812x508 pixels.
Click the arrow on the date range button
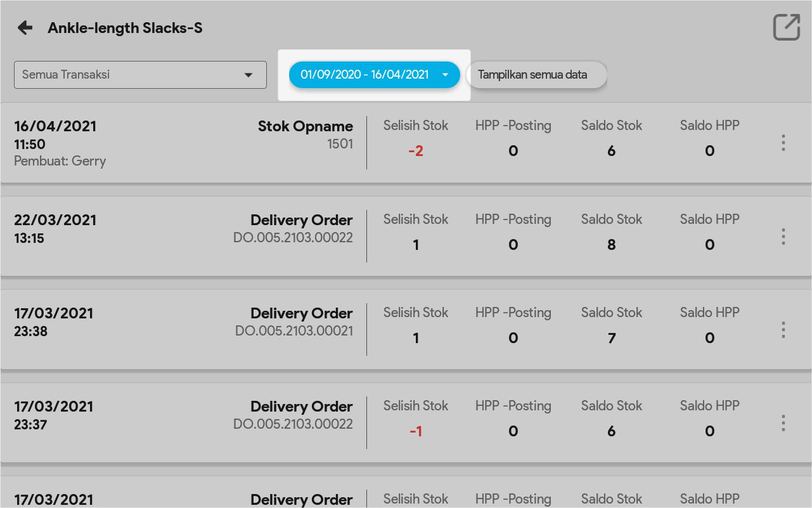pyautogui.click(x=445, y=75)
